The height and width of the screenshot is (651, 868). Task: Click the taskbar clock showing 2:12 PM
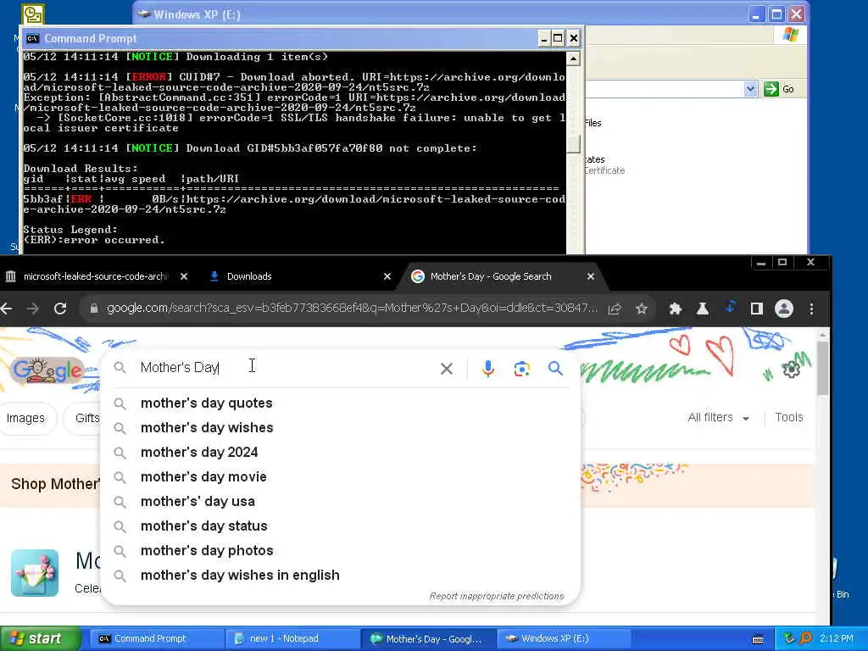click(837, 639)
